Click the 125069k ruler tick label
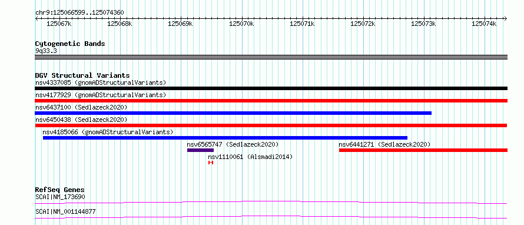Screen dimensions: 524x225 click(181, 24)
